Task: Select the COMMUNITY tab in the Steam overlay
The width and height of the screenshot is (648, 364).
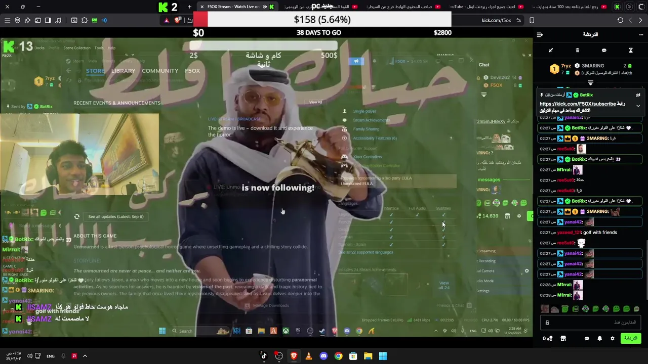Action: 160,71
